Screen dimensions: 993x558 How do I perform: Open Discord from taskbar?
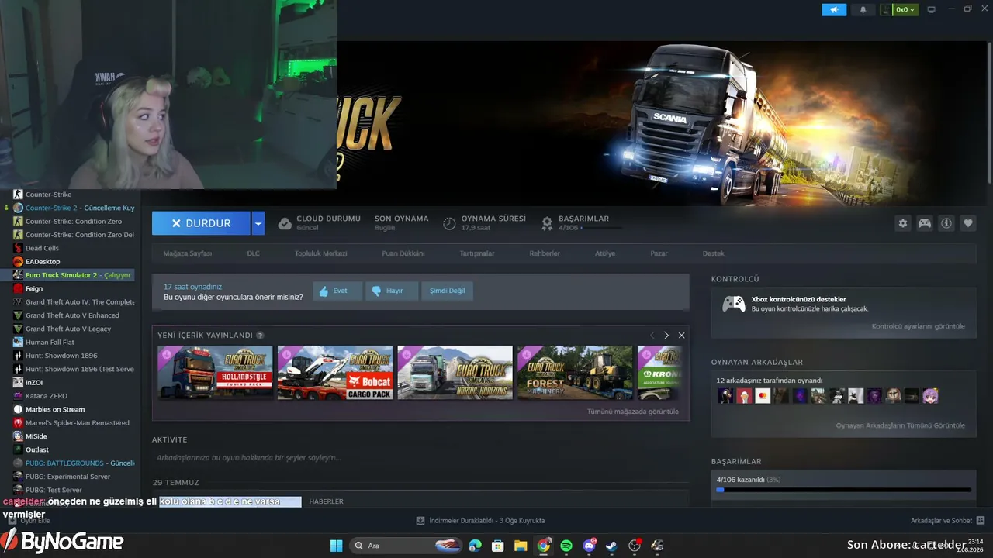589,546
